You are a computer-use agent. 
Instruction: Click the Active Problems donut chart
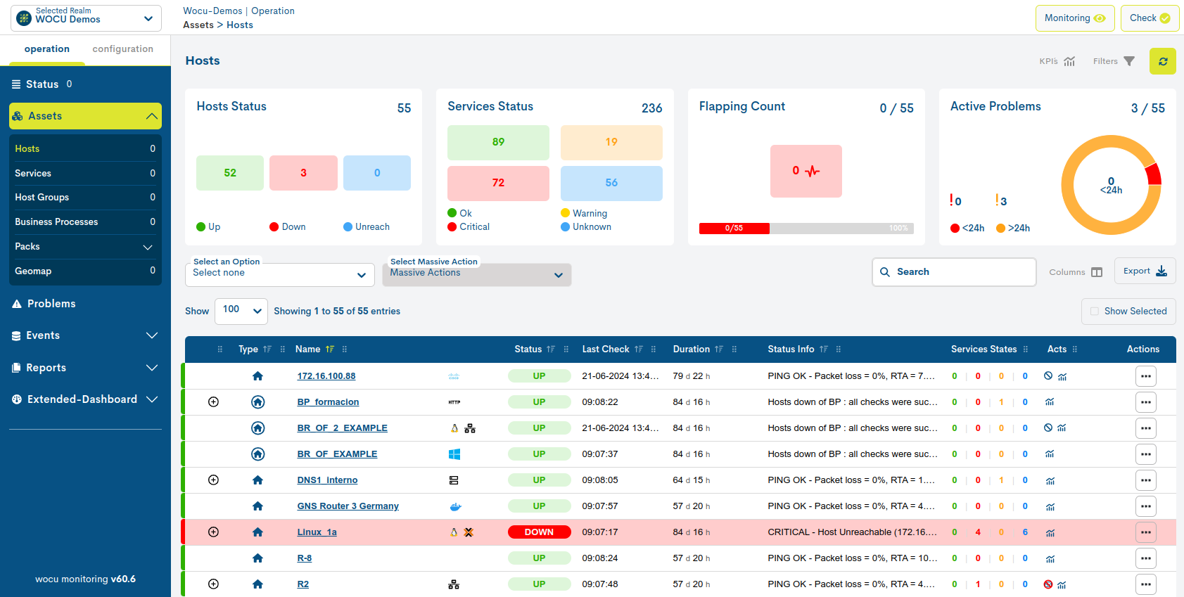tap(1111, 185)
